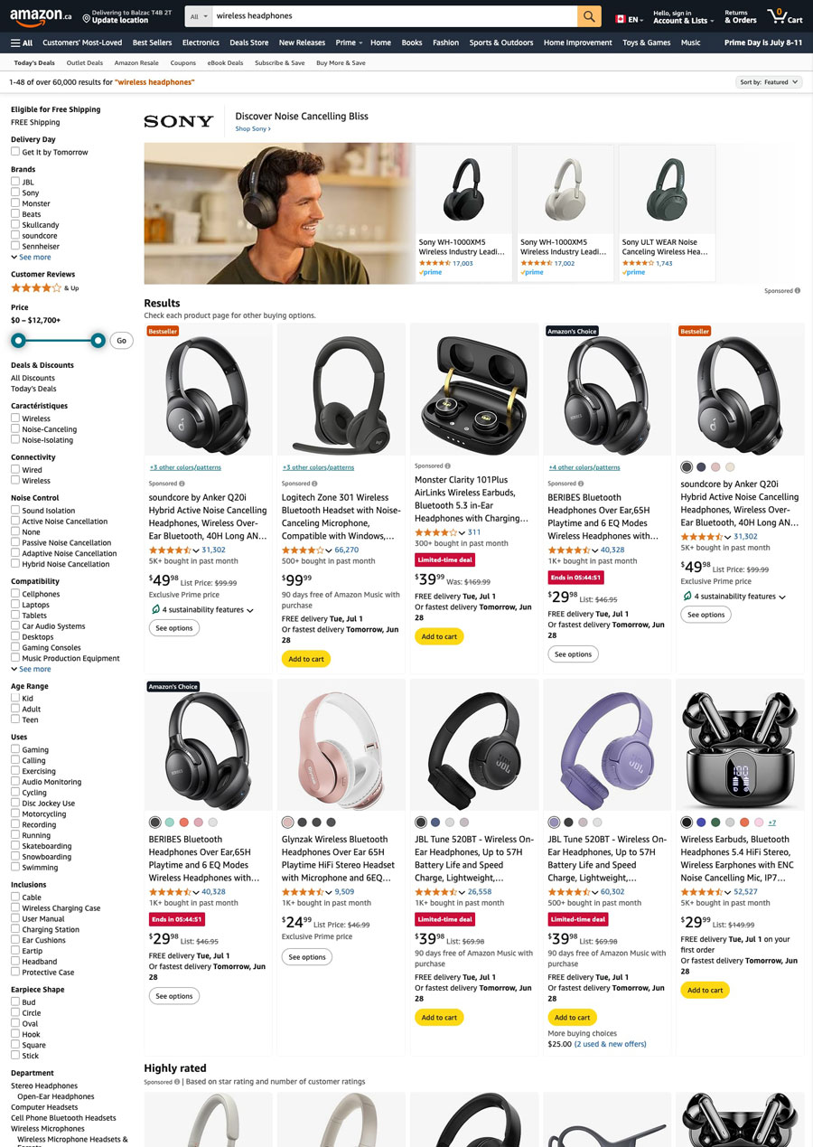This screenshot has width=813, height=1147.
Task: Select Today's Deals in sub navigation
Action: [33, 62]
